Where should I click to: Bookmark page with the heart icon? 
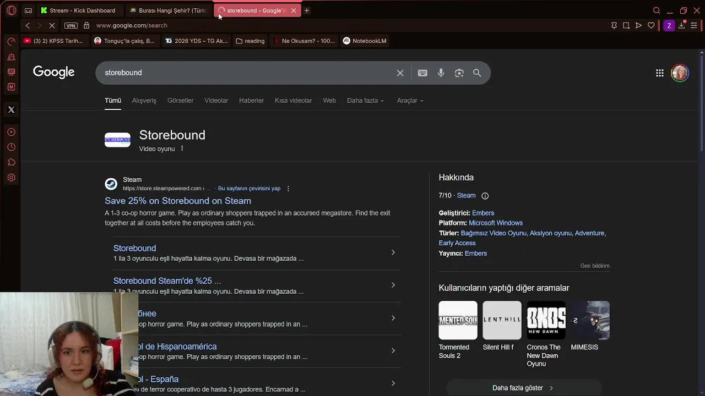coord(651,25)
